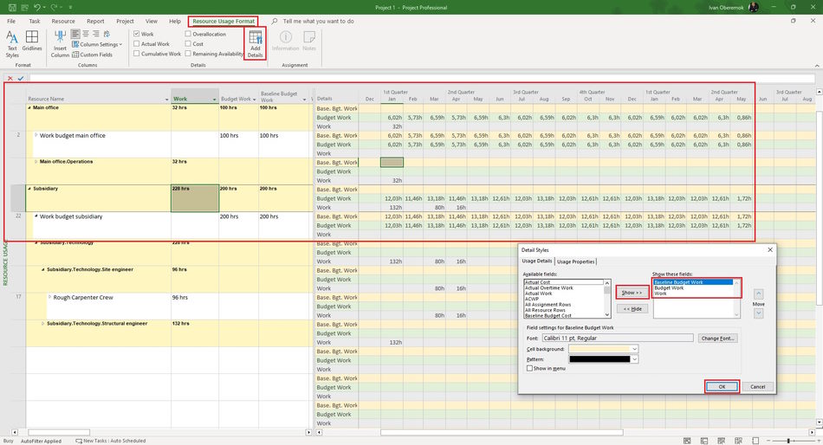Click the Move down arrow in dialog
The width and height of the screenshot is (823, 445).
click(x=758, y=313)
